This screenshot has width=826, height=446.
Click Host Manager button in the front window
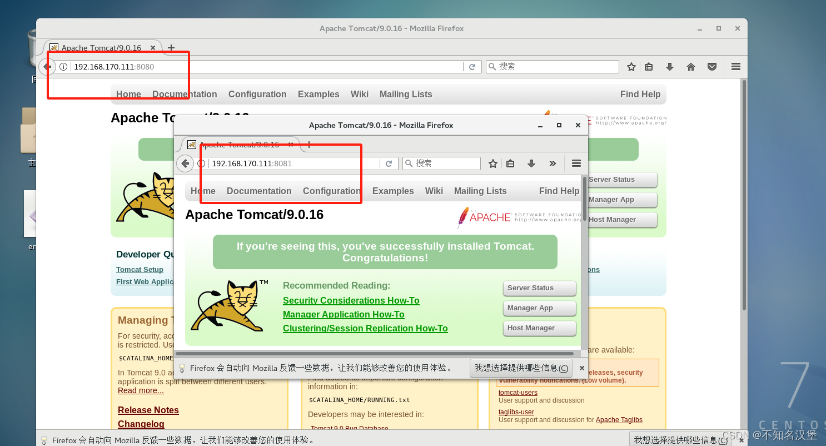(540, 328)
